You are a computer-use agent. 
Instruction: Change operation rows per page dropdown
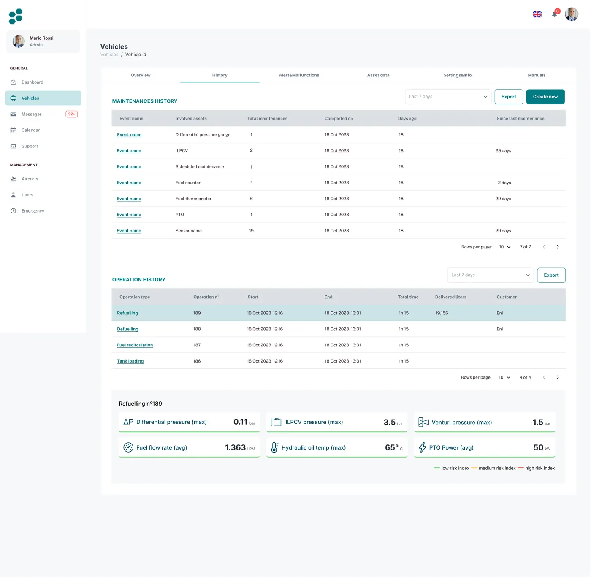tap(505, 377)
